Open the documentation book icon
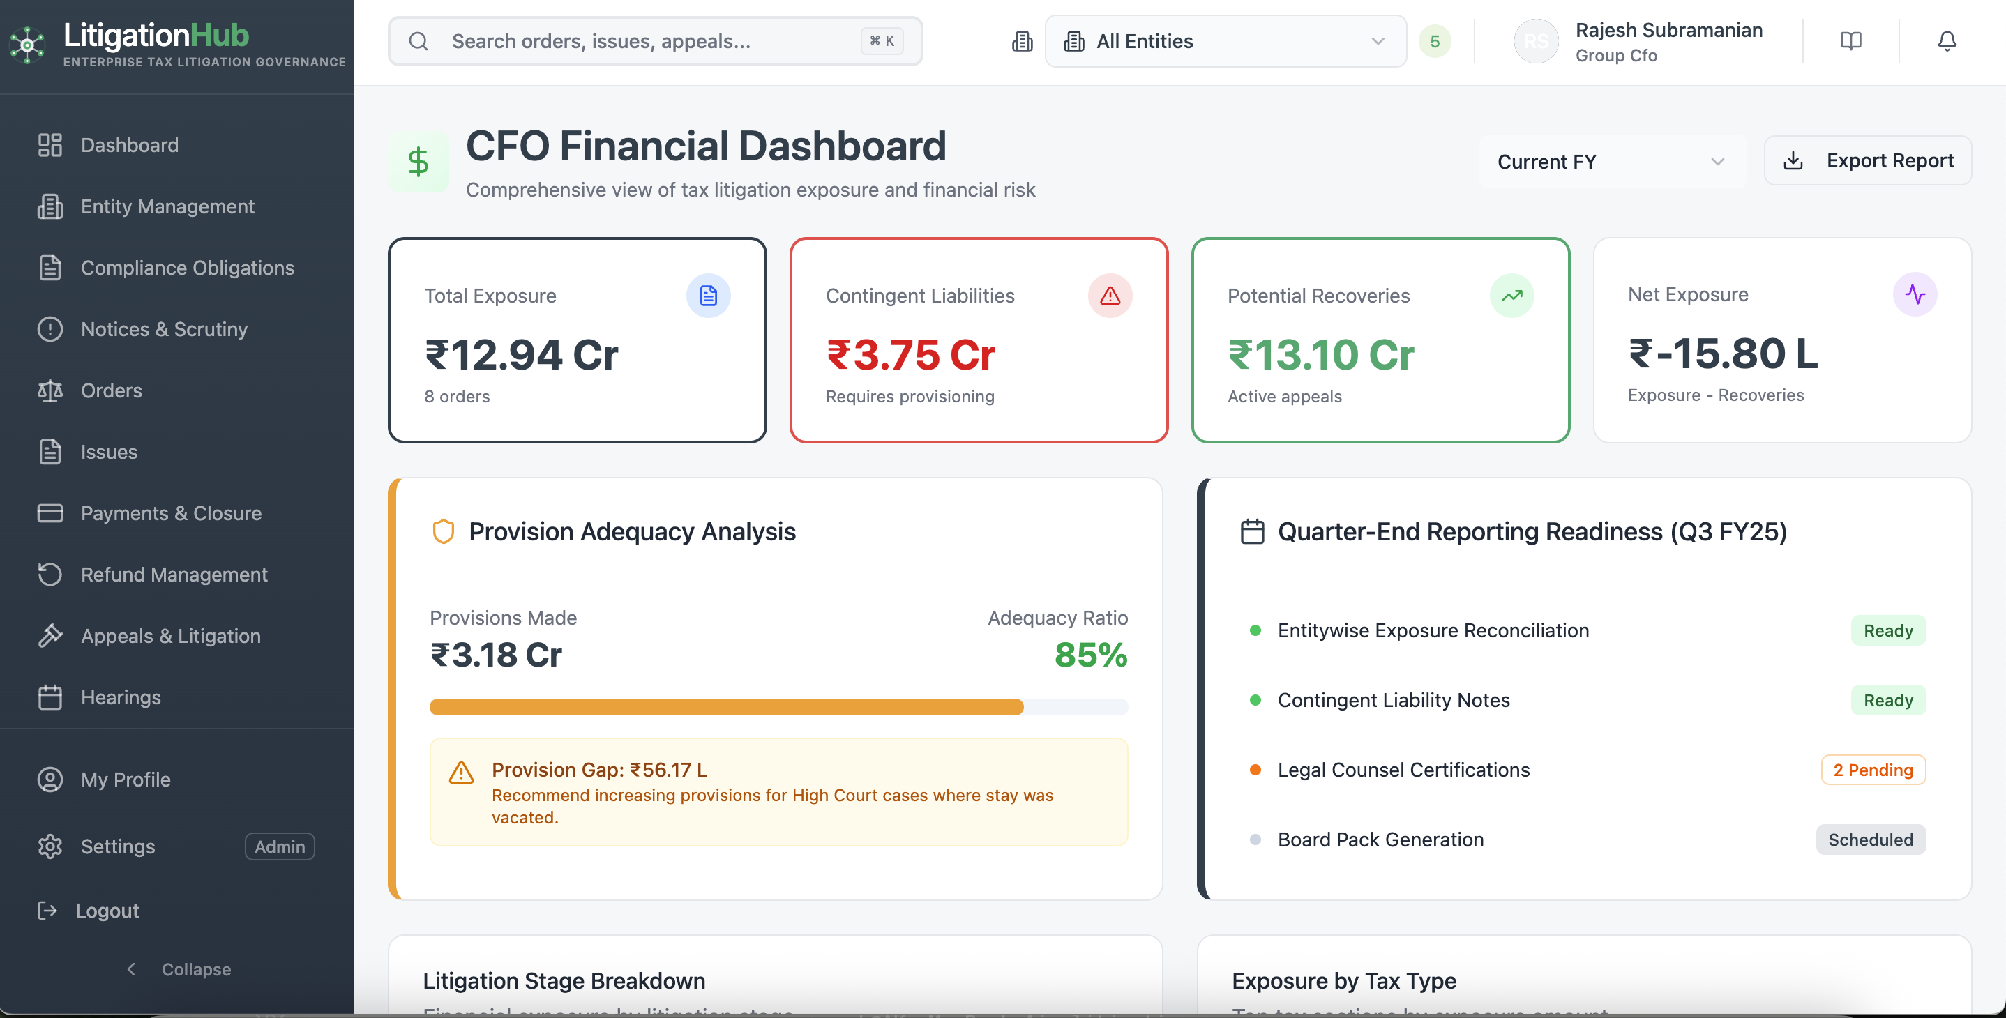Image resolution: width=2006 pixels, height=1018 pixels. tap(1850, 41)
